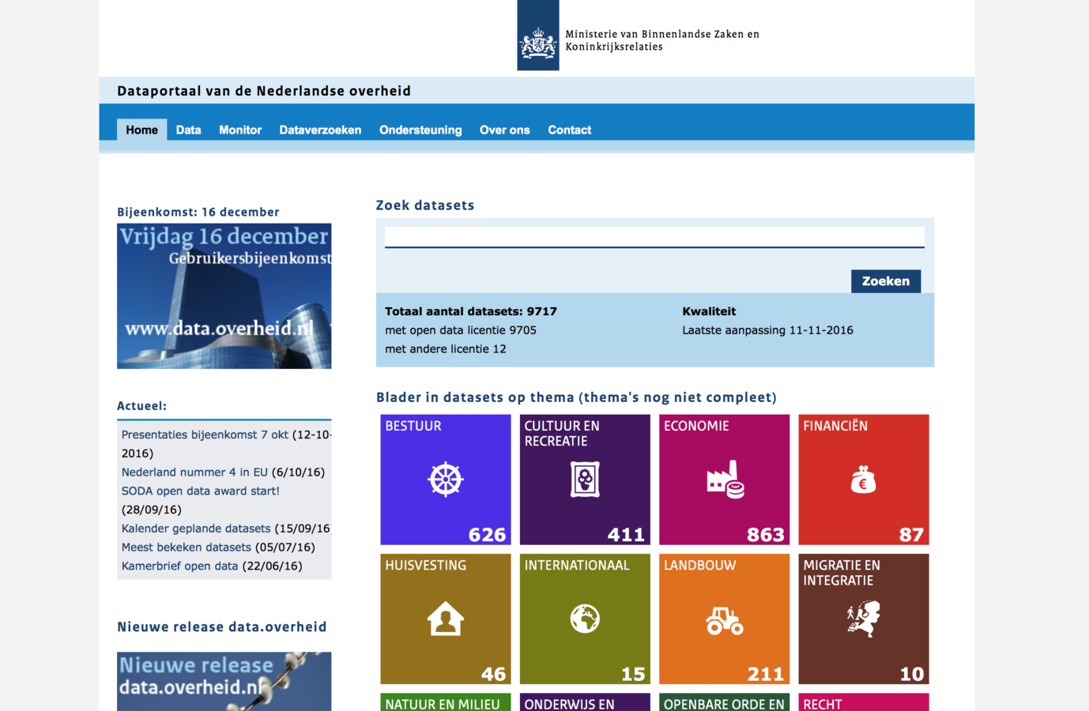Click 'met open data licentie 9705' text
The width and height of the screenshot is (1089, 711).
click(x=461, y=330)
